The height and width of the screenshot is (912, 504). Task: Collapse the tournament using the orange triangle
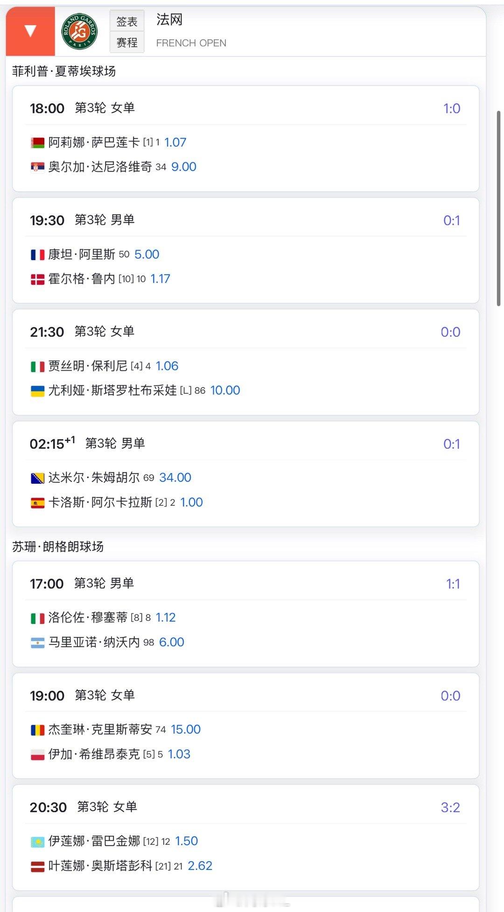pyautogui.click(x=30, y=31)
